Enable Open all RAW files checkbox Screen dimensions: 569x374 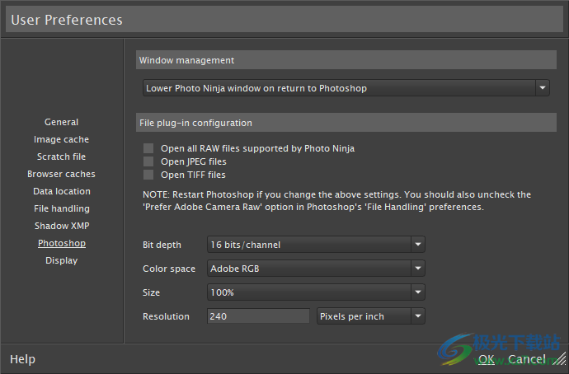(148, 148)
